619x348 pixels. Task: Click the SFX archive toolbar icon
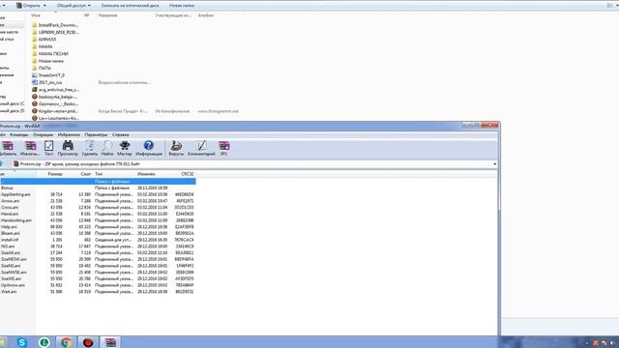click(223, 148)
